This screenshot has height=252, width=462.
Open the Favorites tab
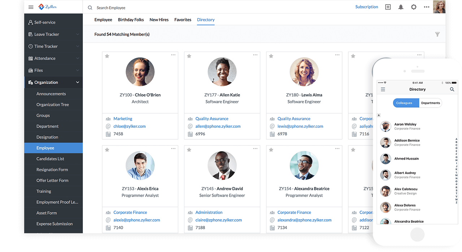pos(183,19)
